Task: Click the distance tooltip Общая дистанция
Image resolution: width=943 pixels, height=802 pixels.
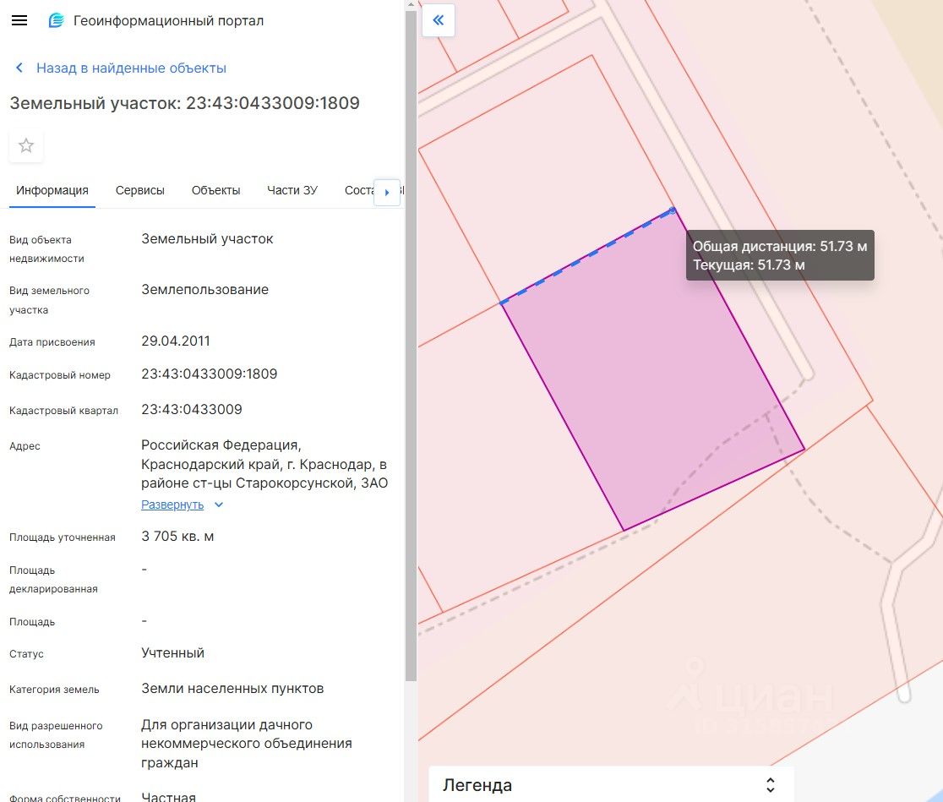Action: 780,255
